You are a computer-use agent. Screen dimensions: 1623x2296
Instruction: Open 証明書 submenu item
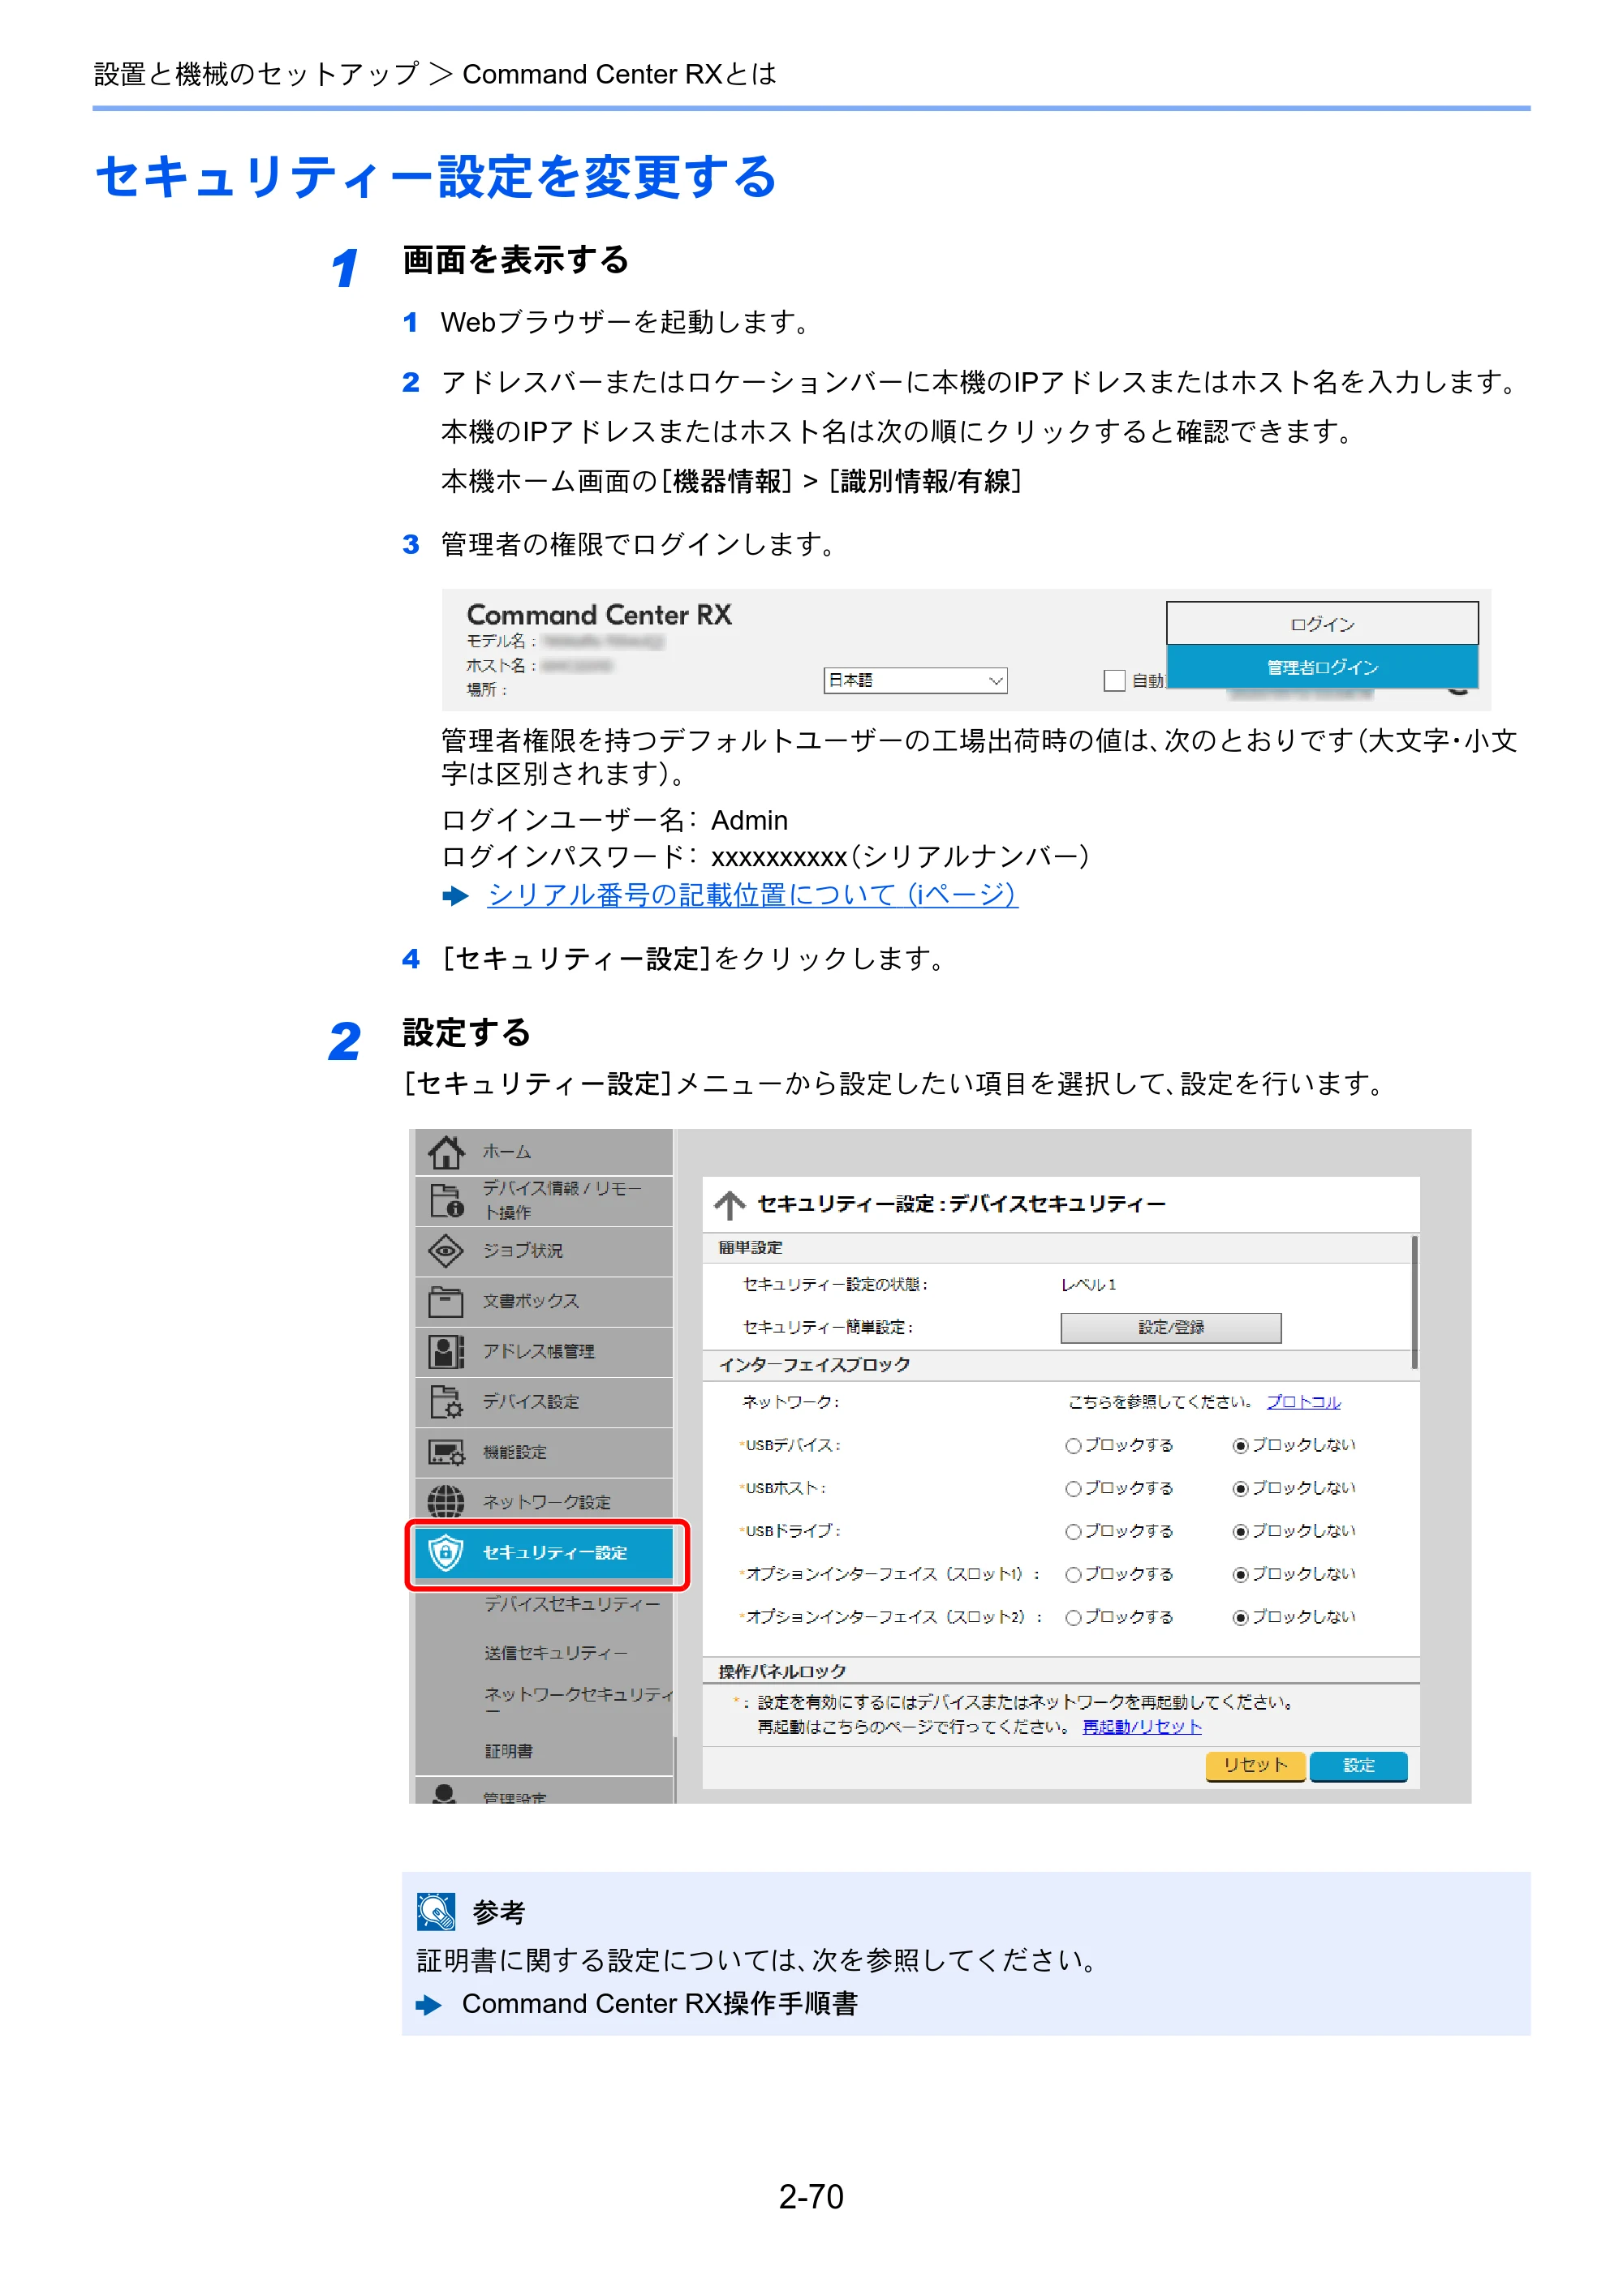[x=510, y=1751]
